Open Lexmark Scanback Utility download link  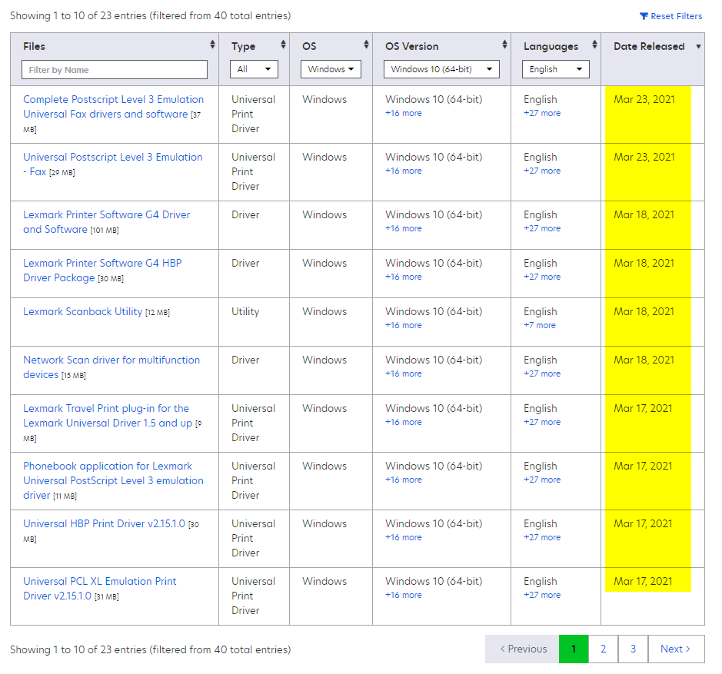83,312
